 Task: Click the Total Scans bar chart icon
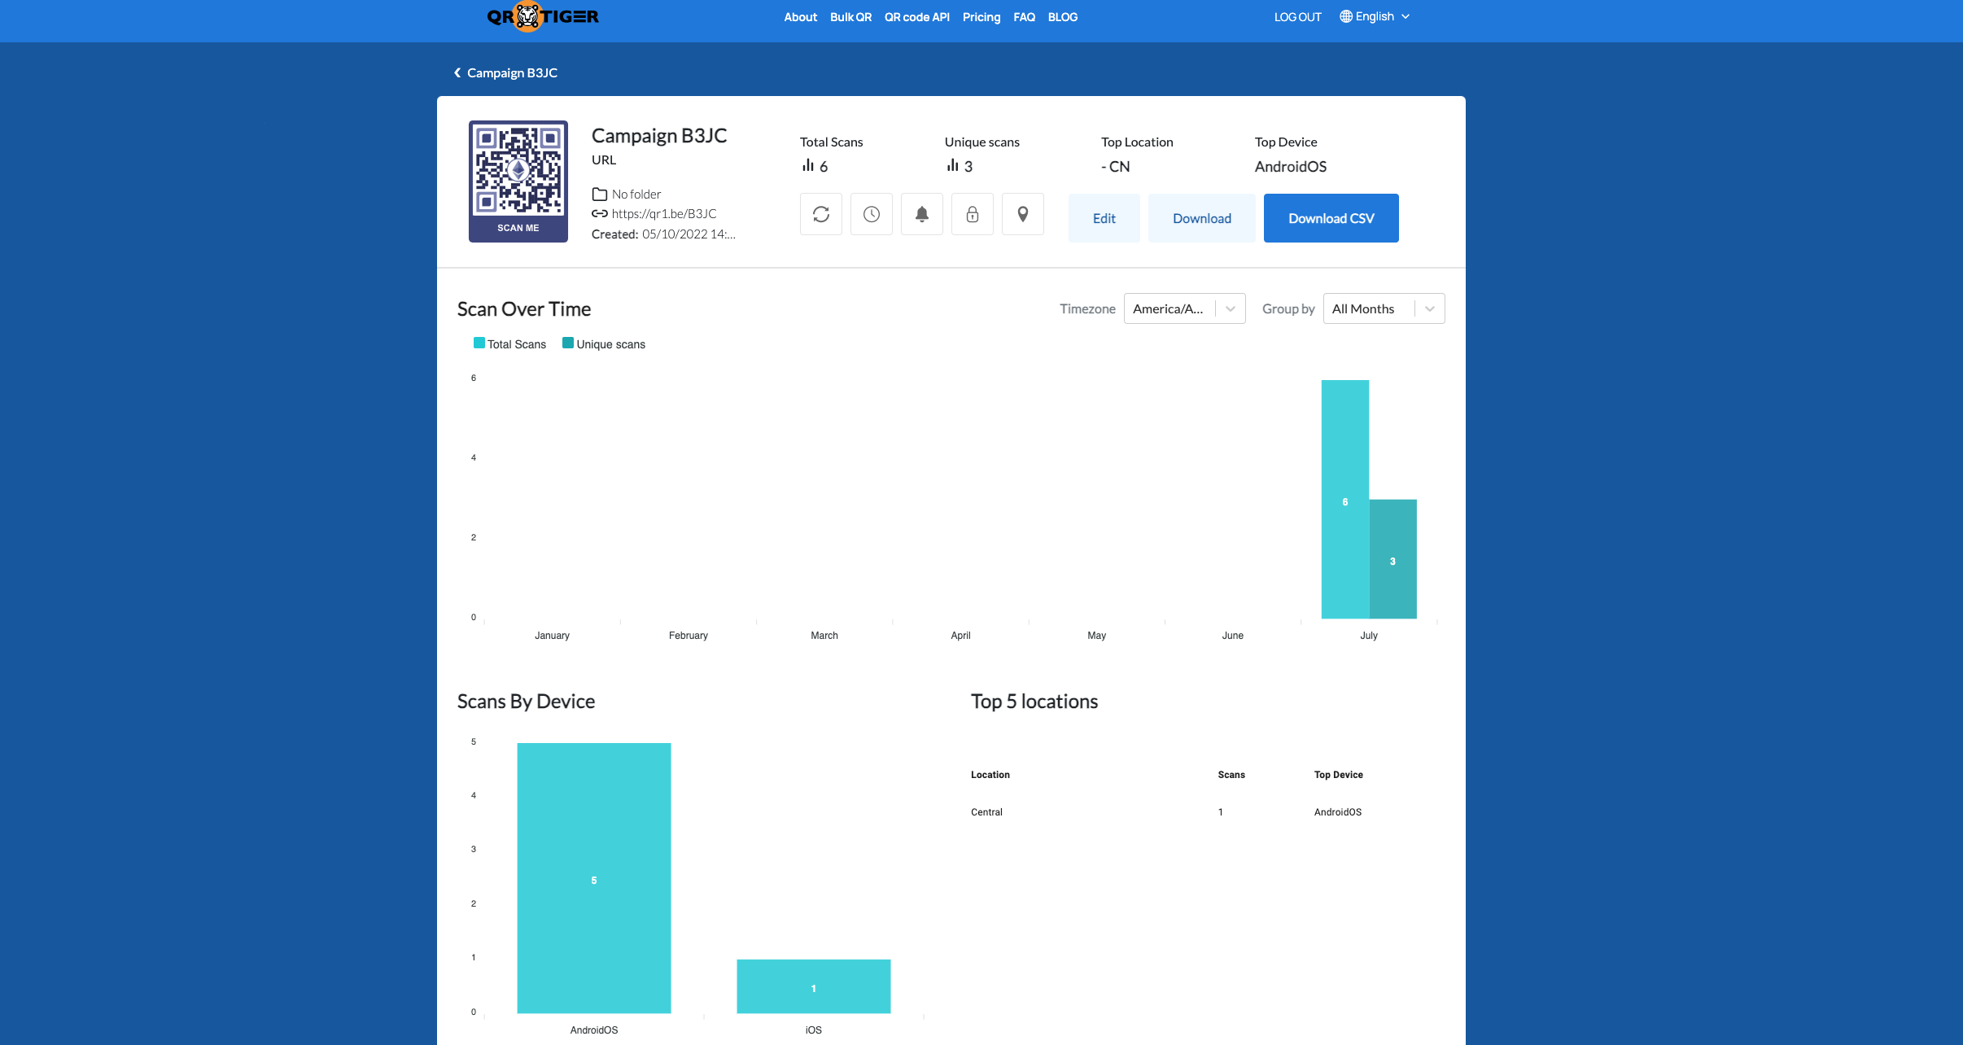pos(808,165)
